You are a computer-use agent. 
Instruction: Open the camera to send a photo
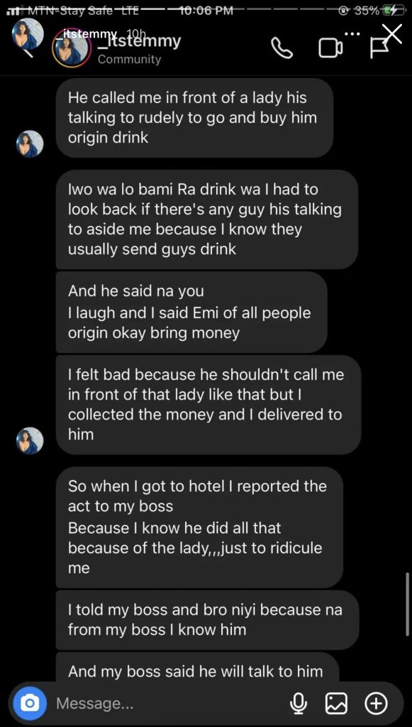click(x=28, y=703)
